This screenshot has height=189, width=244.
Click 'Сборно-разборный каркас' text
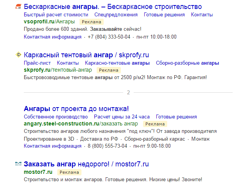click(155, 139)
